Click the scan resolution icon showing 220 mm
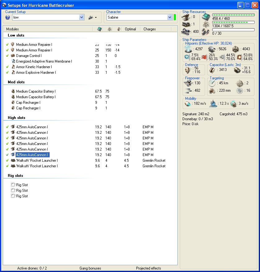260x272 pixels. (212, 91)
